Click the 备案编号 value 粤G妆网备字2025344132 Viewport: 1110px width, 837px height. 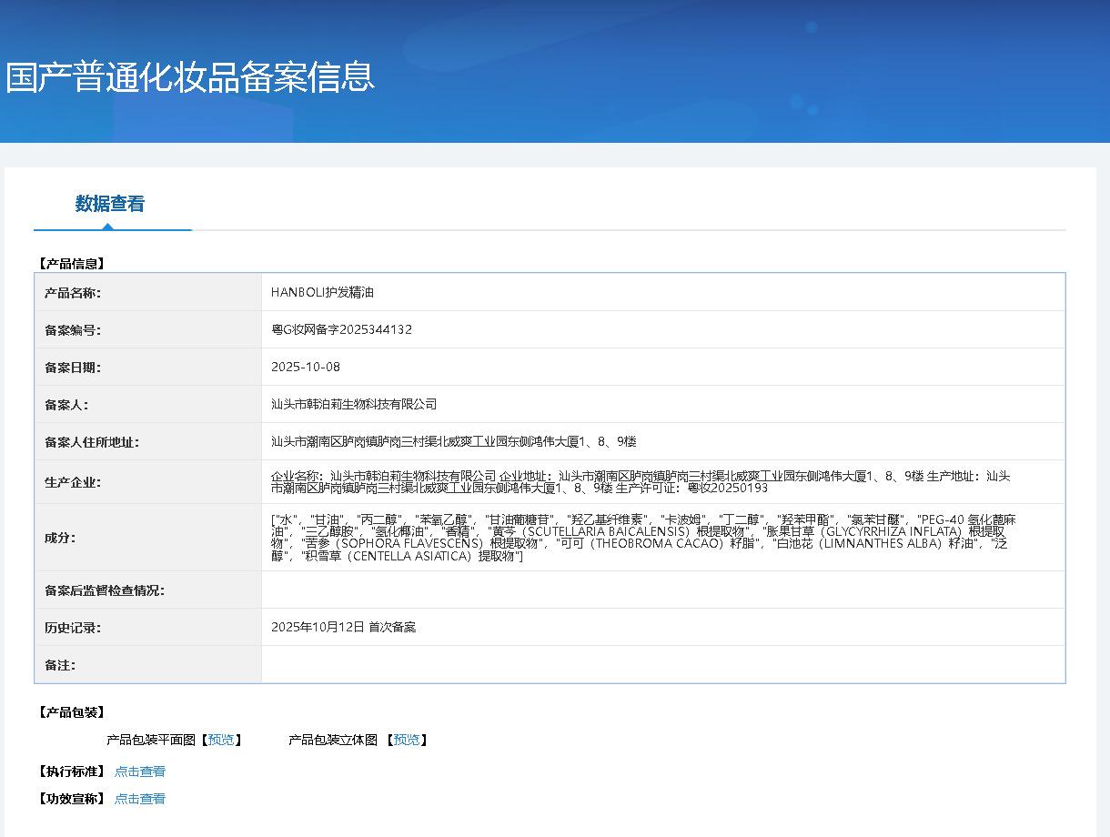click(x=341, y=329)
